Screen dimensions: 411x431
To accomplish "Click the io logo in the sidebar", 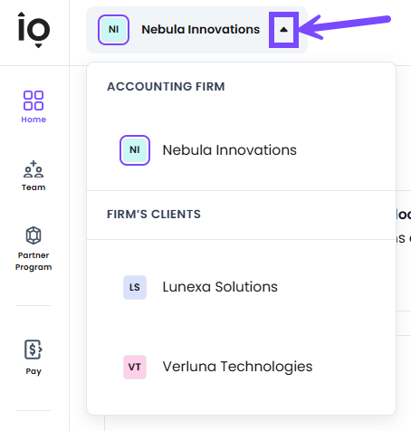I will pyautogui.click(x=33, y=30).
